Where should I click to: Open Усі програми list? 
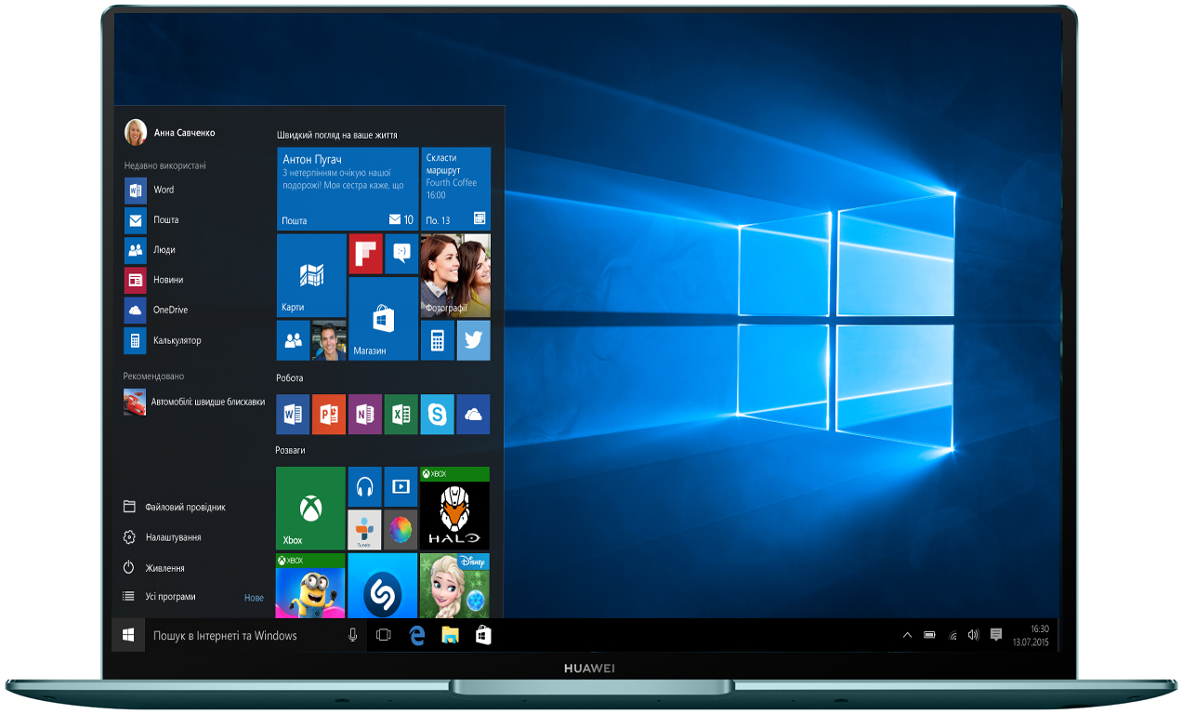click(159, 597)
